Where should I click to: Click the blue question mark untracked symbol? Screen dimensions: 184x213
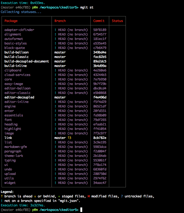122,196
